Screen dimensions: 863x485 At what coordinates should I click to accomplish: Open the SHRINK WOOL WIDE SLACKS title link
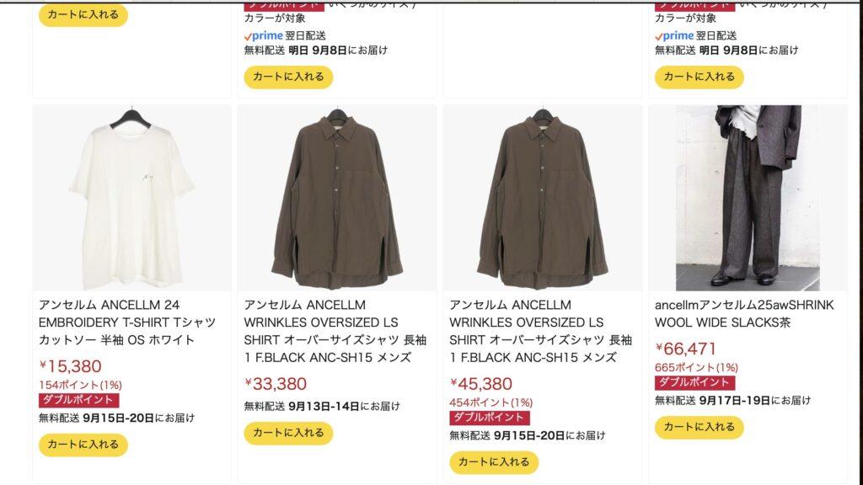point(744,313)
